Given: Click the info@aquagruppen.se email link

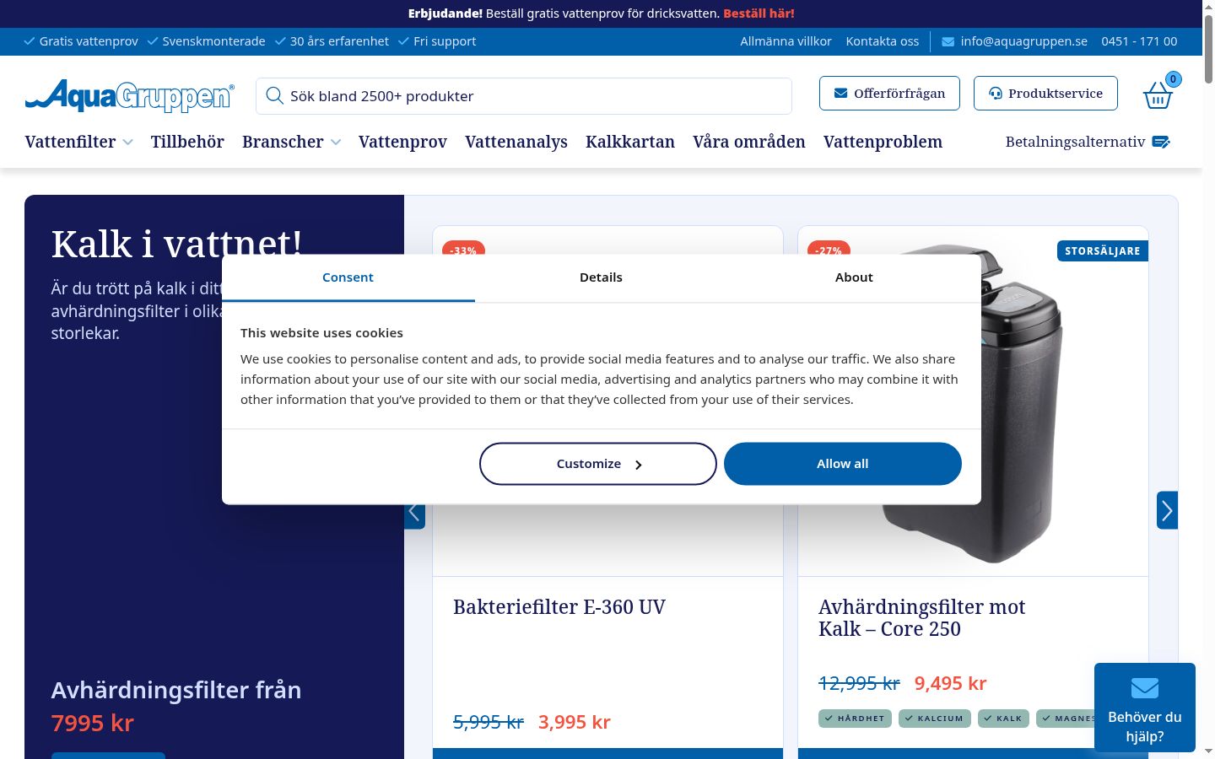Looking at the screenshot, I should click(1023, 41).
